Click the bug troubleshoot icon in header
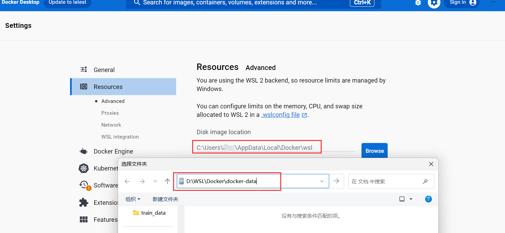 [418, 2]
